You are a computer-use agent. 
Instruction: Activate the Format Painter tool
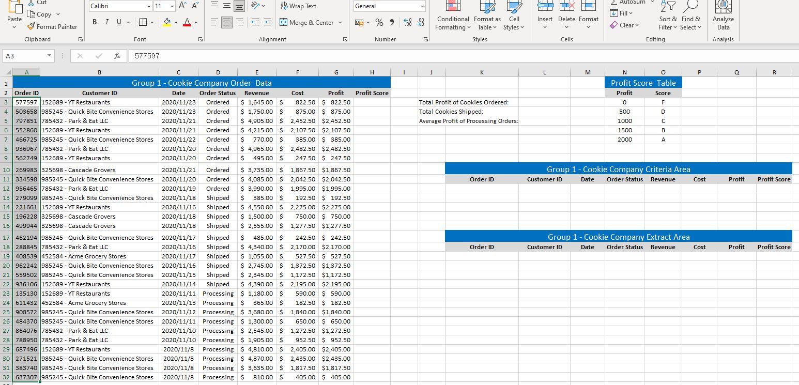53,26
